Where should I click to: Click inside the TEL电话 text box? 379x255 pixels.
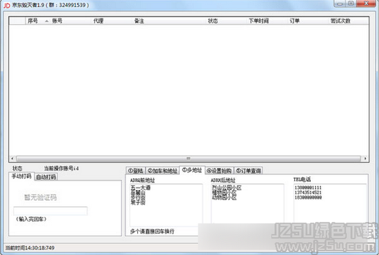pos(330,203)
